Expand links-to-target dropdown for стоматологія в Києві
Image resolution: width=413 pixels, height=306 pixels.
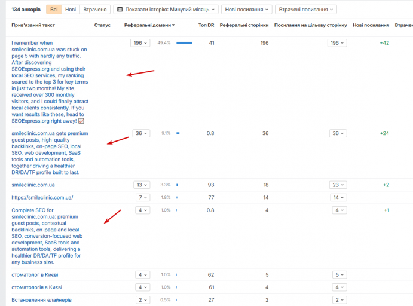(x=339, y=287)
